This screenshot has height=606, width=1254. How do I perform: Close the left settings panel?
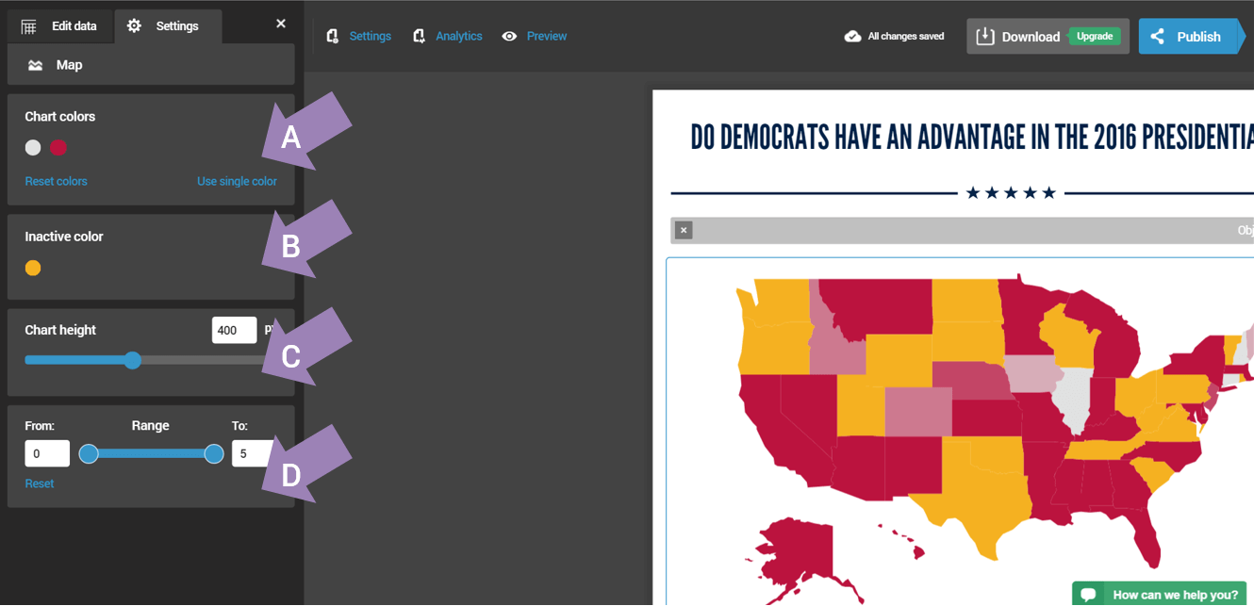click(x=280, y=24)
